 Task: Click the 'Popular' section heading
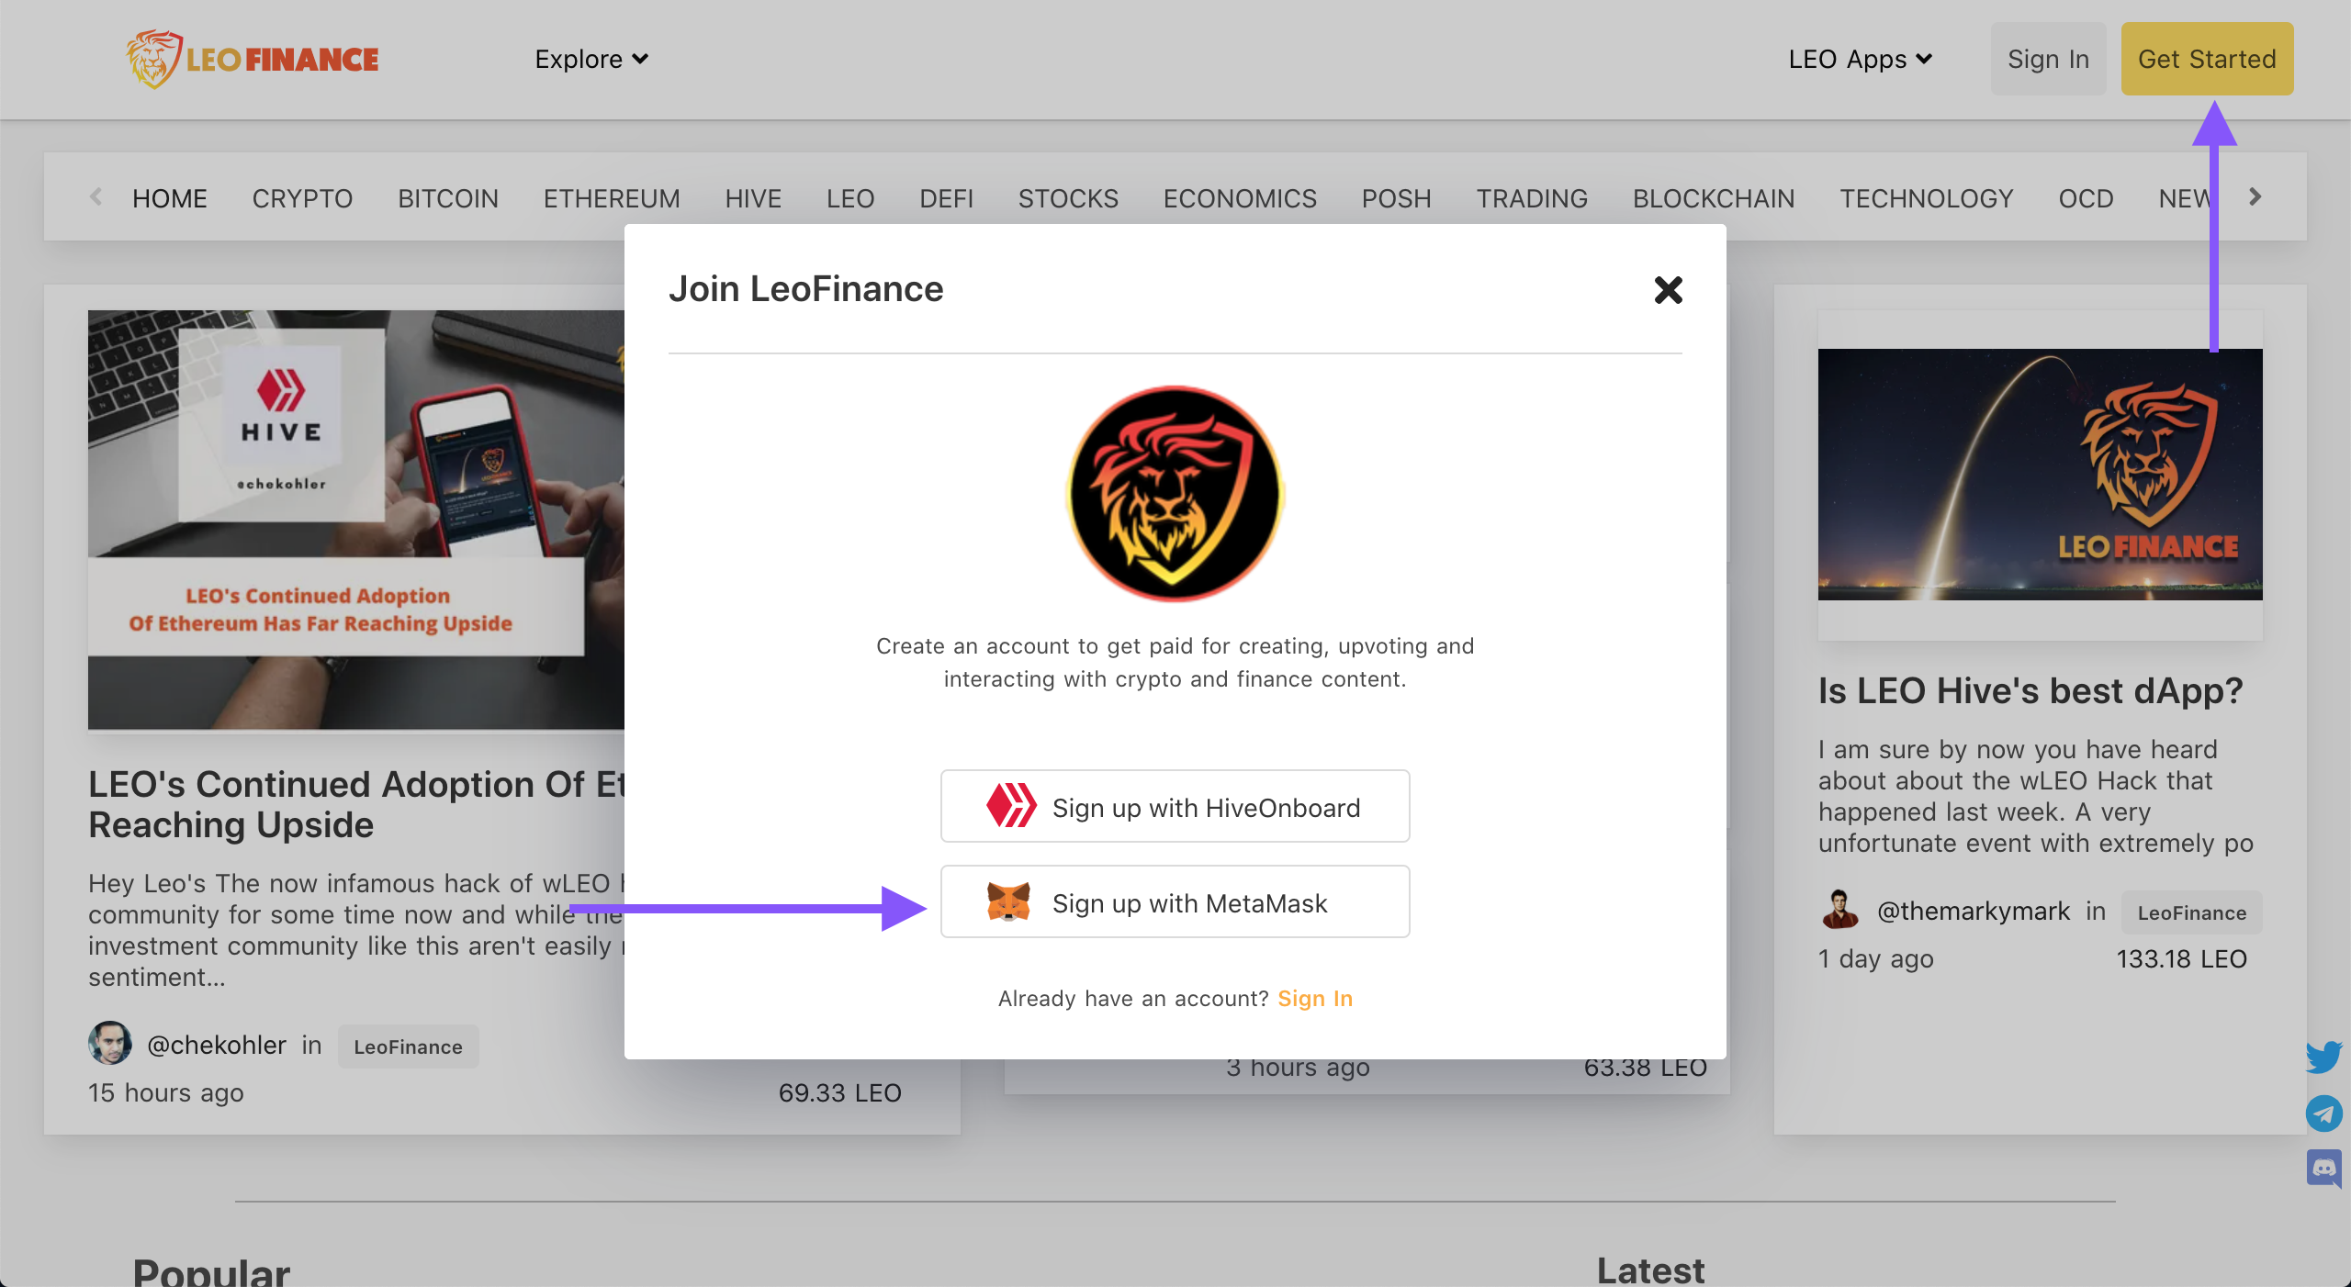click(211, 1272)
